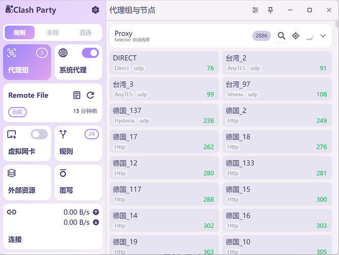Open the 虚拟网卡 settings card
Screen dimensions: 339x255
pyautogui.click(x=27, y=143)
